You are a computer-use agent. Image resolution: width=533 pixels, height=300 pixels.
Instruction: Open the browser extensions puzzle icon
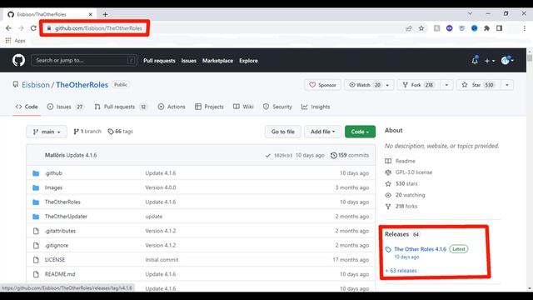pos(486,28)
